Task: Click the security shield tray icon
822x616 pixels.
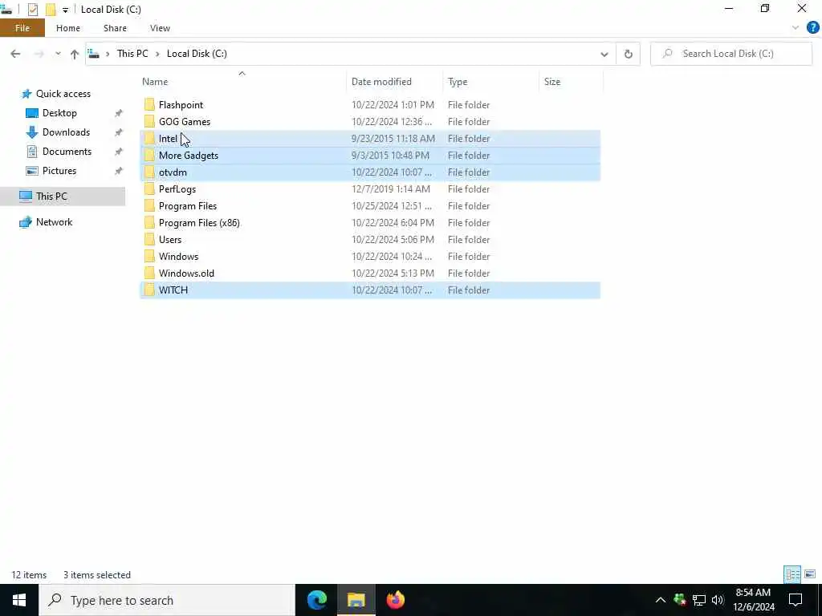Action: coord(680,600)
